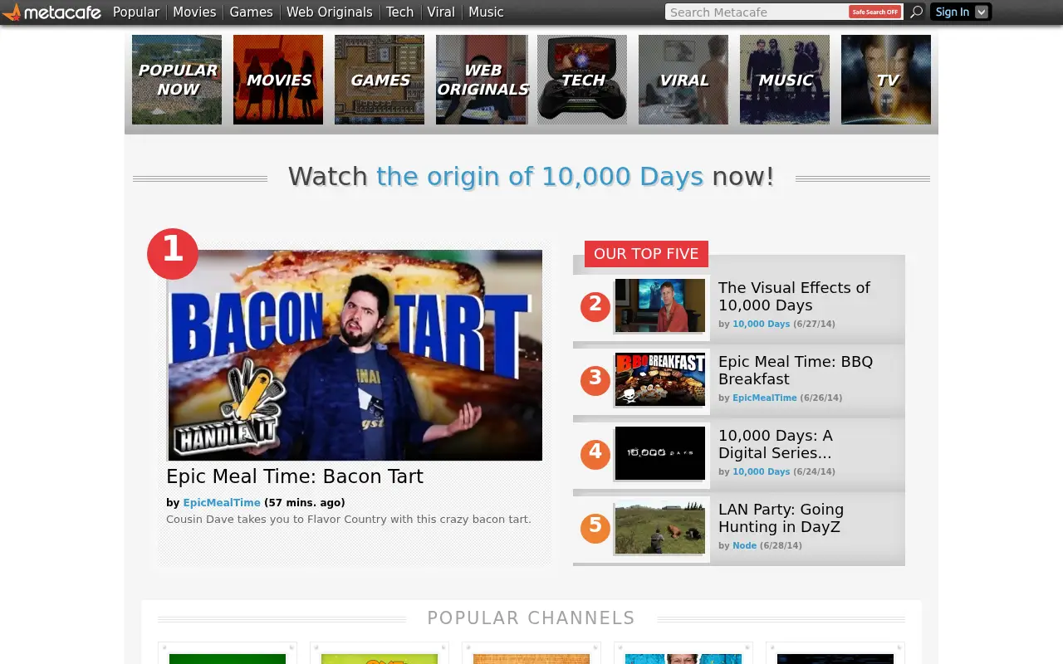The image size is (1063, 664).
Task: Open 10,000 Days channel link dated 6/27/14
Action: point(761,324)
